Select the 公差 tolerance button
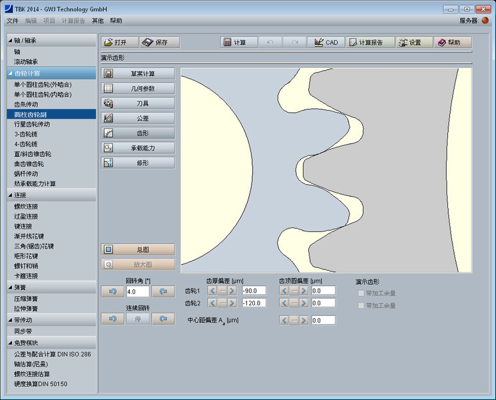Viewport: 496px width, 400px height. 138,118
